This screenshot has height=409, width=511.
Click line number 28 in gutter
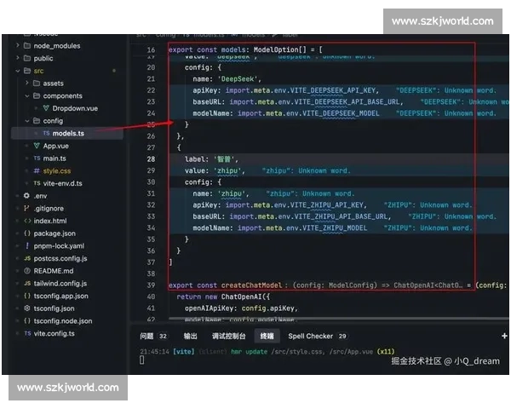click(x=151, y=159)
